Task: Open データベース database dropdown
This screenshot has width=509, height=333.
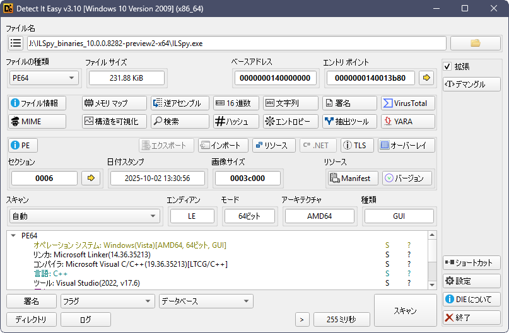Action: 206,301
